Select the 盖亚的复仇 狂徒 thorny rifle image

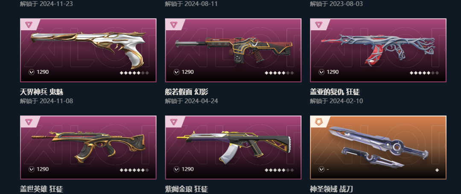378,49
